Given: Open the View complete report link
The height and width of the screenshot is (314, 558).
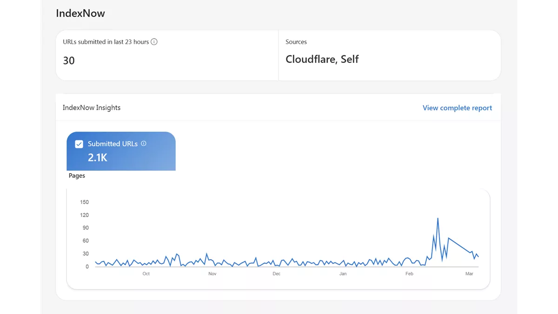Looking at the screenshot, I should (x=457, y=108).
